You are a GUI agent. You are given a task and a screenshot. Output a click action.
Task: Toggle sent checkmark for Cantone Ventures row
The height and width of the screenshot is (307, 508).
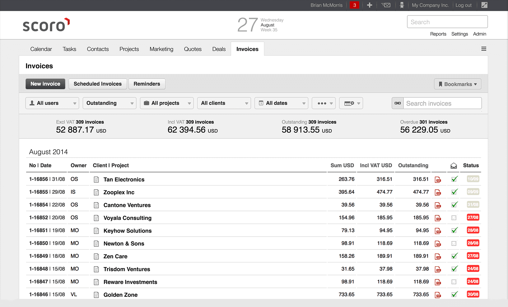[x=454, y=204]
